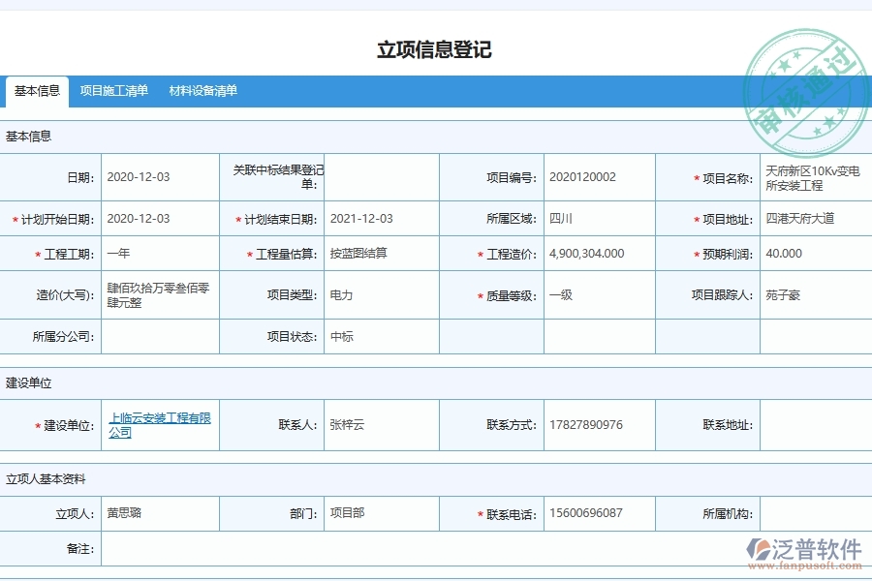Switch to the 项目施工清单 tab
The image size is (872, 581).
pos(113,91)
